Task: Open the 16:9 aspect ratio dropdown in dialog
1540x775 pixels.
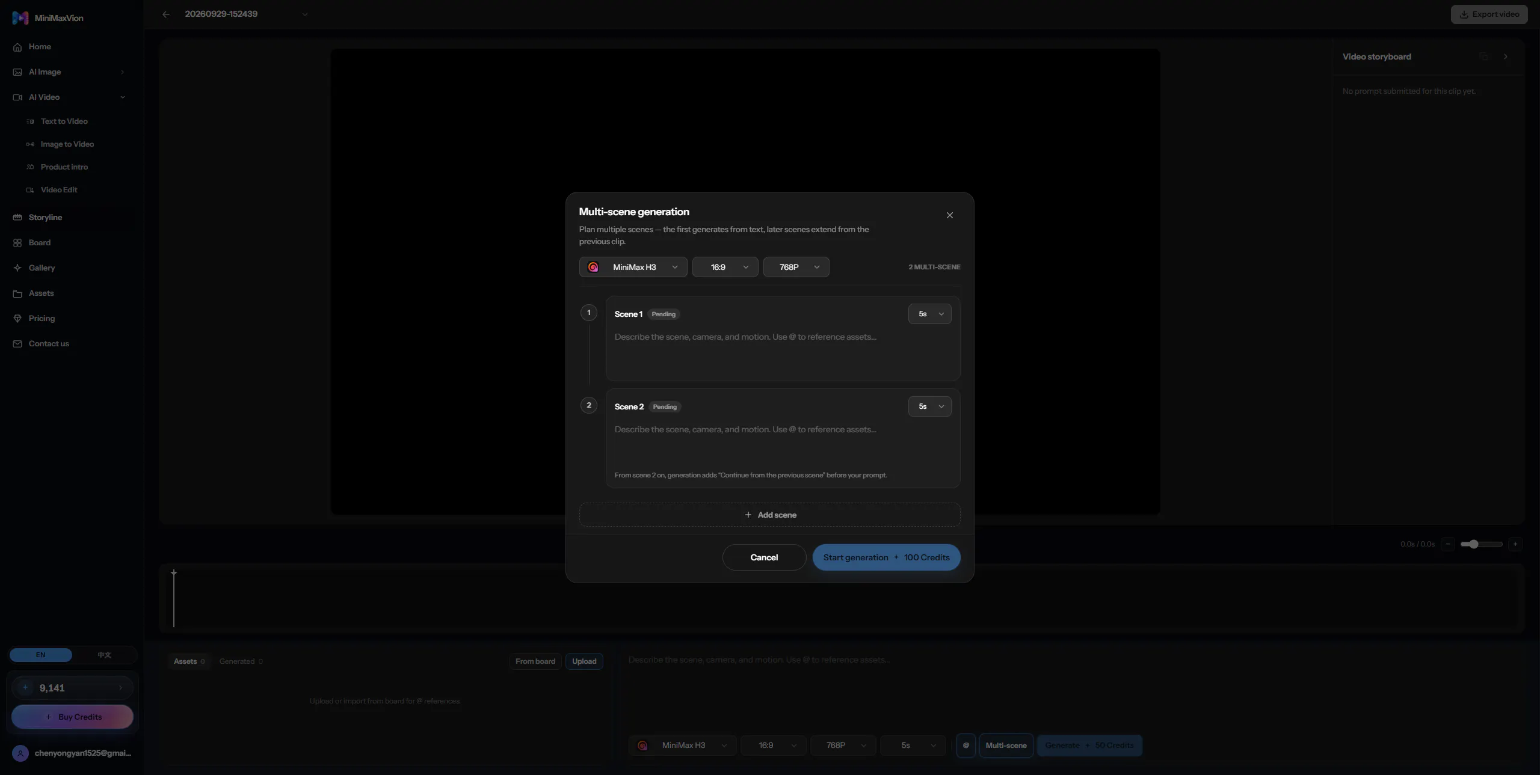Action: [725, 267]
